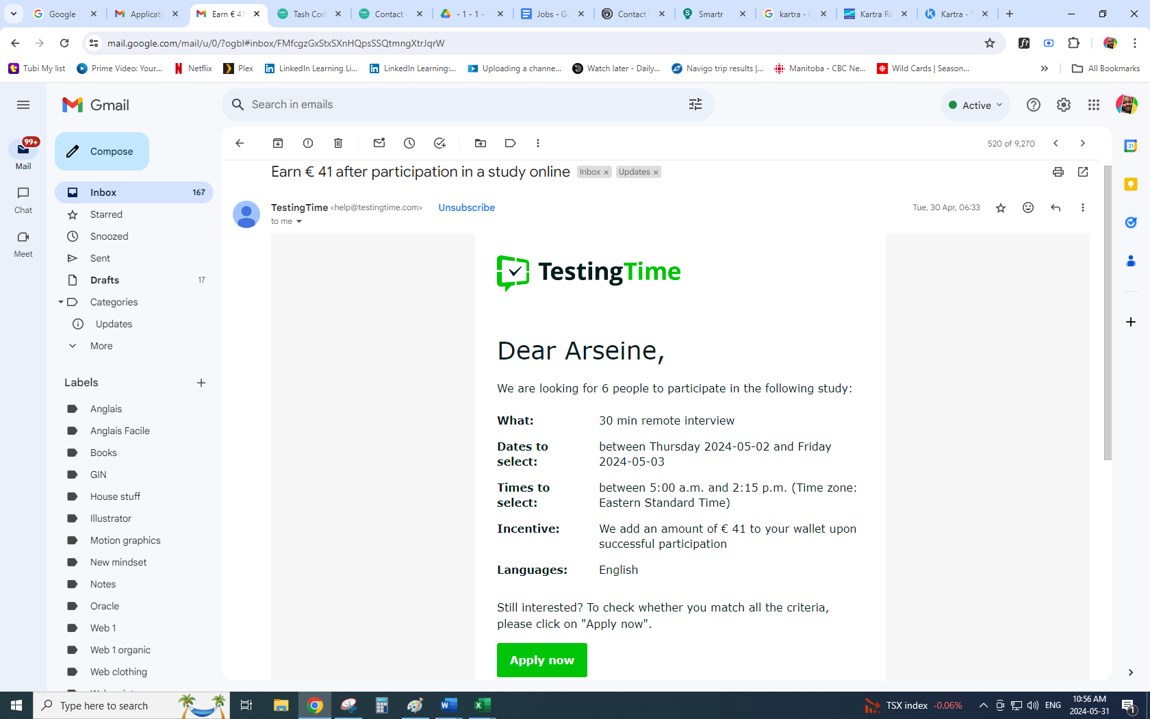Archive this email using the toolbar icon

click(278, 143)
